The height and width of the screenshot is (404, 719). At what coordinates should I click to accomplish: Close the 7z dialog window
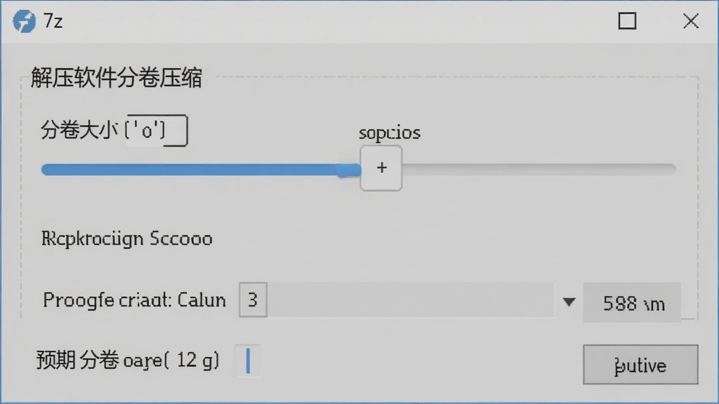691,21
